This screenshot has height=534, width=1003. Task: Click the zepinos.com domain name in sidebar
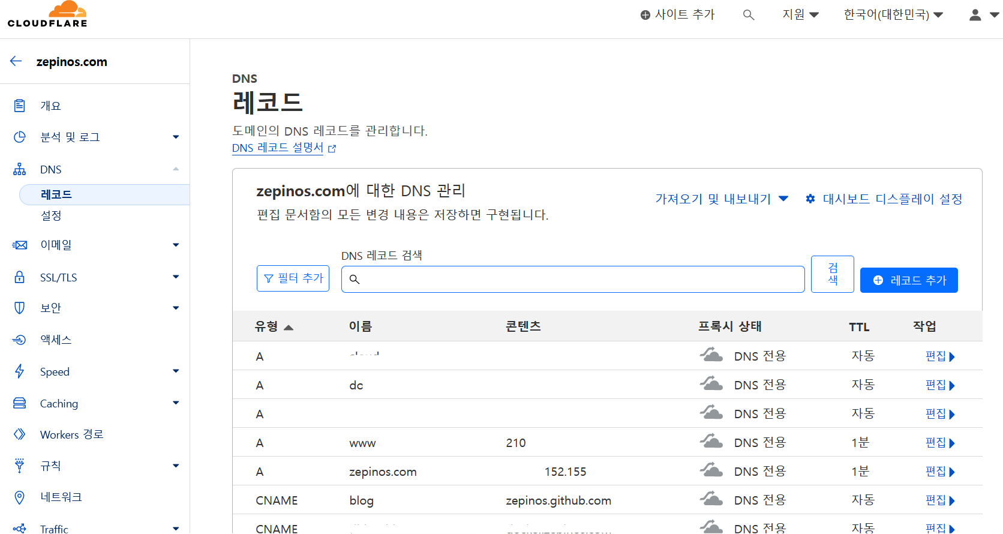tap(71, 62)
